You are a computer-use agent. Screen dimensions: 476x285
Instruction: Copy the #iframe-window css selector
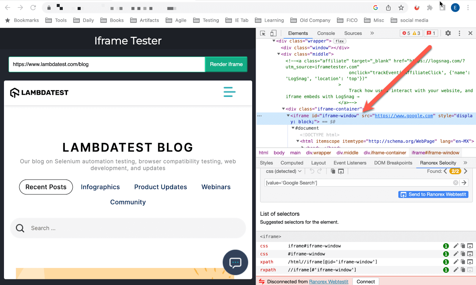coord(463,254)
